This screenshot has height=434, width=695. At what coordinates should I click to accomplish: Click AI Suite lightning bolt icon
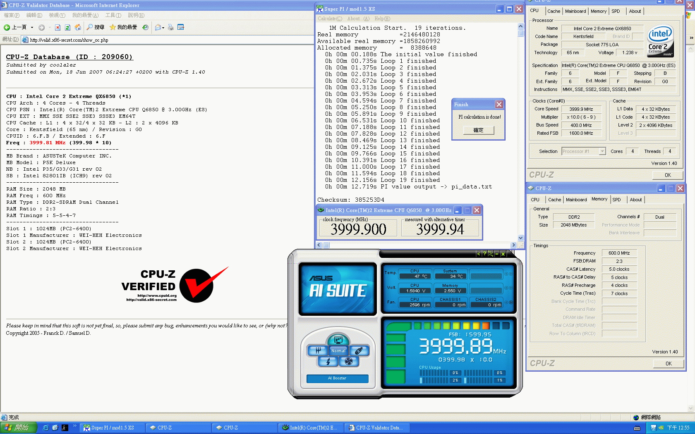pyautogui.click(x=328, y=362)
